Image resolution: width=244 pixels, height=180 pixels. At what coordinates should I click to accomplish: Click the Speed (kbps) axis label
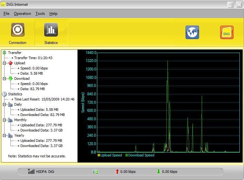pos(83,102)
